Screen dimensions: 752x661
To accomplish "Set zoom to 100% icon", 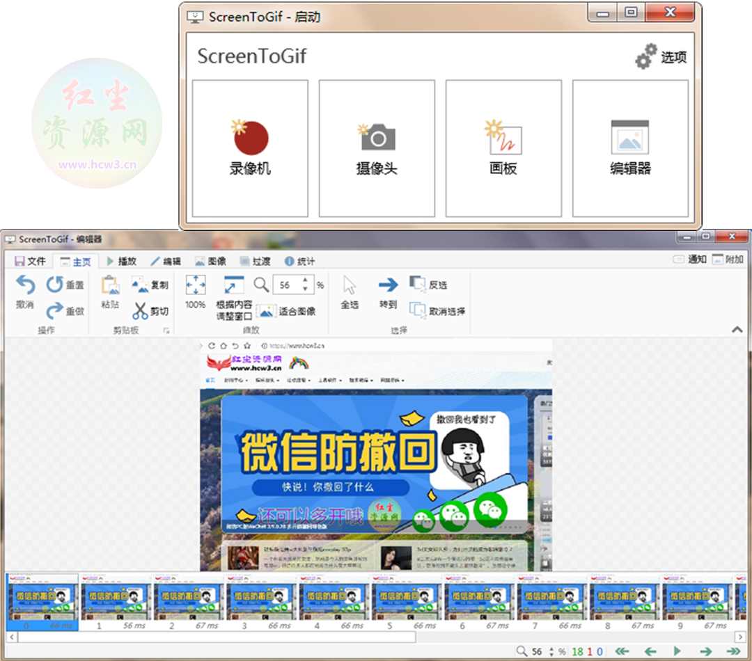I will pyautogui.click(x=196, y=285).
